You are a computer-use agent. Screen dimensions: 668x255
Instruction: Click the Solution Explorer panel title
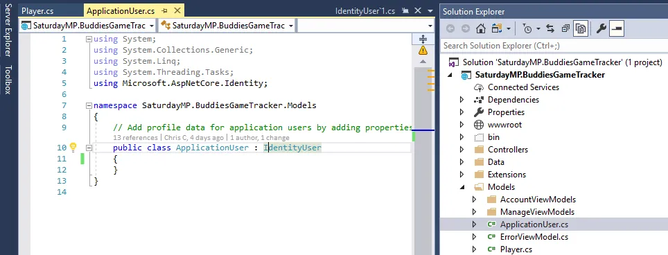tap(473, 12)
